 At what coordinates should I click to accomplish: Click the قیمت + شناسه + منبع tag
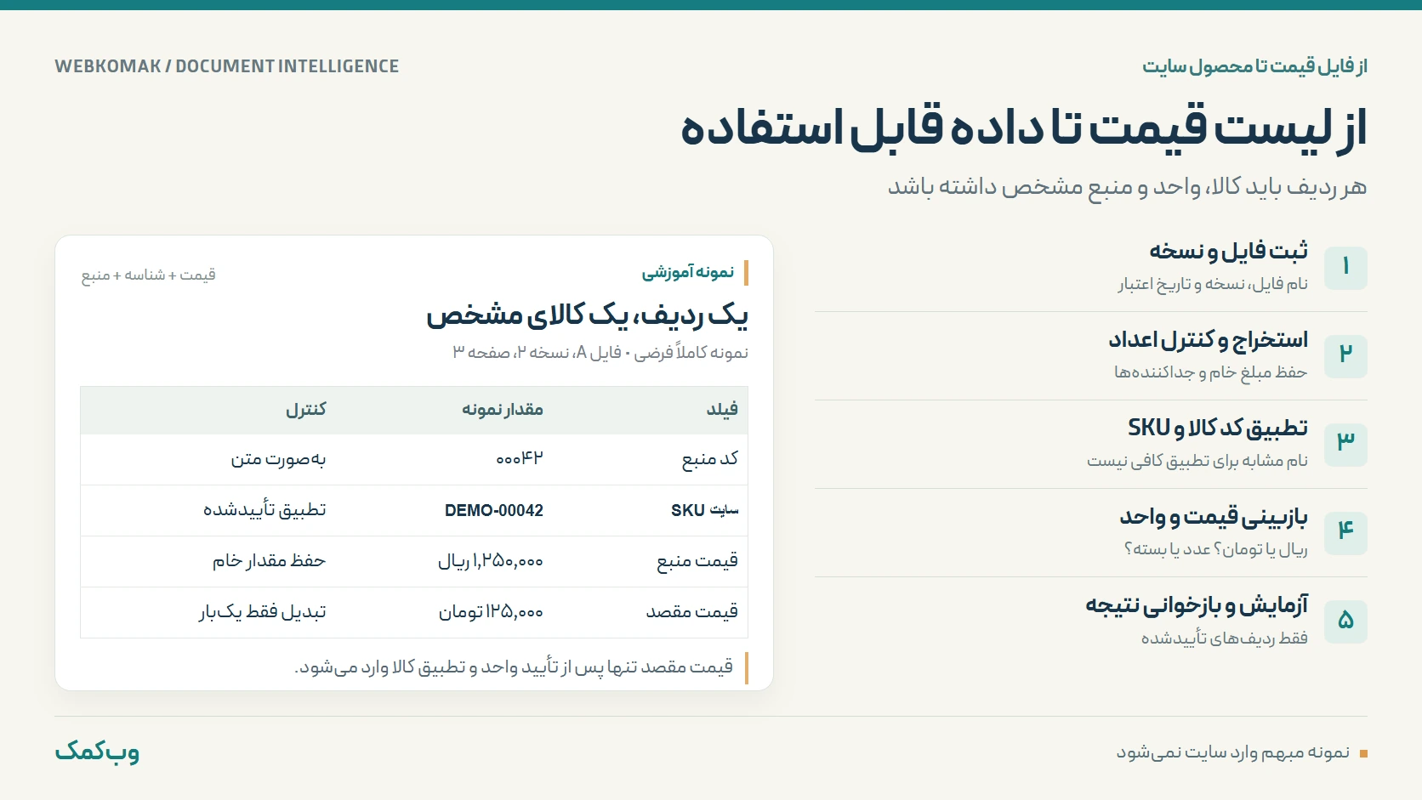tap(148, 275)
